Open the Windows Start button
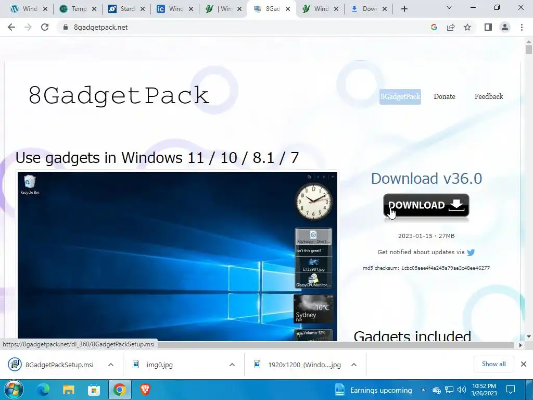 tap(14, 390)
